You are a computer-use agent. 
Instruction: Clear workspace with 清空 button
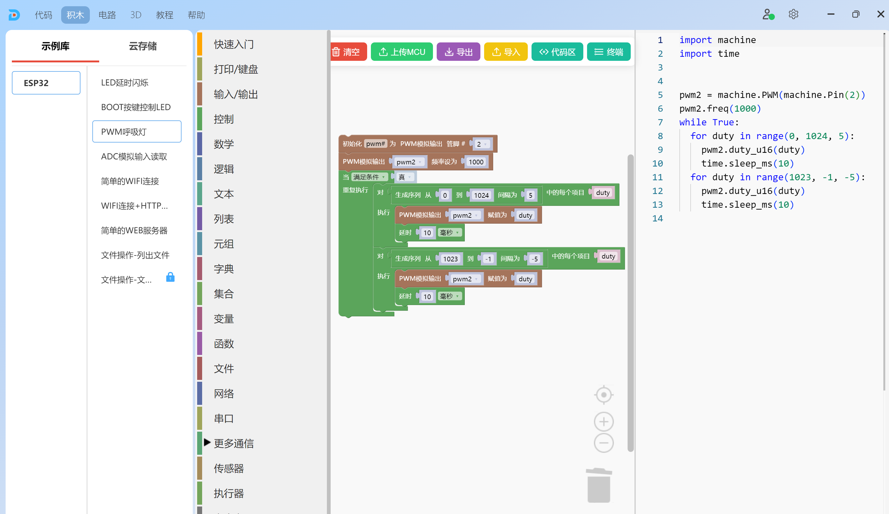[x=348, y=52]
